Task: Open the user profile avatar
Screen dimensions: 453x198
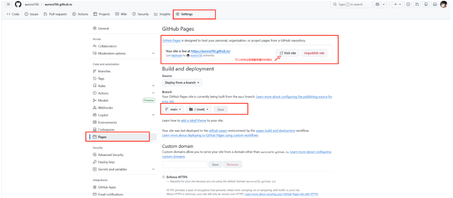Action: coord(443,5)
